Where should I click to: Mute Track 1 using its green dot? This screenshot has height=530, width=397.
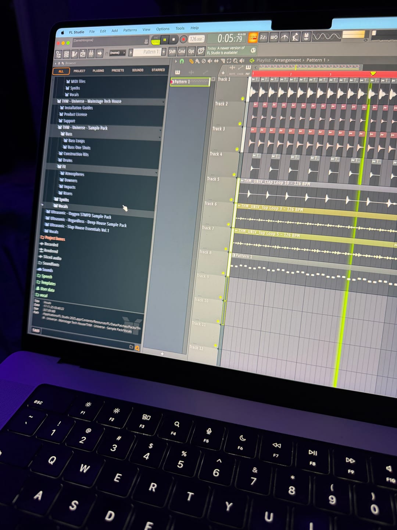(242, 99)
